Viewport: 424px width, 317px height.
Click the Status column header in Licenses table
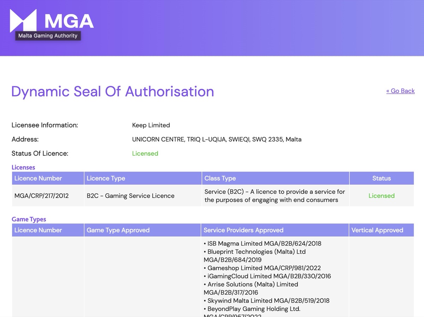click(382, 178)
